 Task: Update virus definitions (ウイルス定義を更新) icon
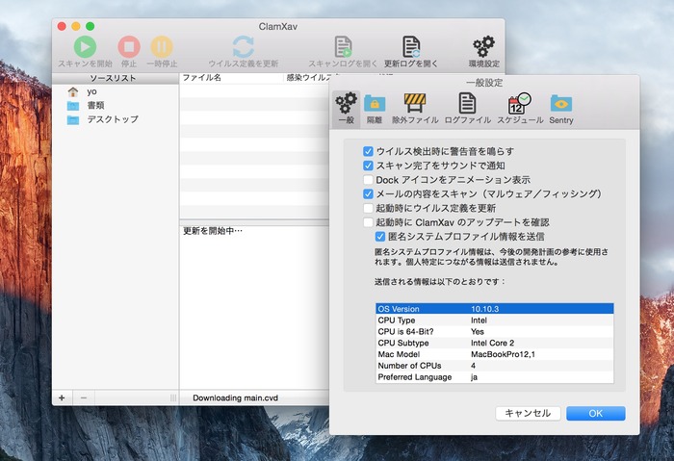tap(244, 47)
